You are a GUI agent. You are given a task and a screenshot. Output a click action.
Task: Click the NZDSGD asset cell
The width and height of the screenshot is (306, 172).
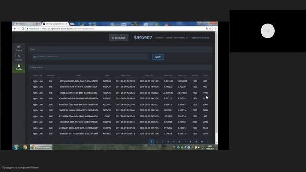coord(107,105)
